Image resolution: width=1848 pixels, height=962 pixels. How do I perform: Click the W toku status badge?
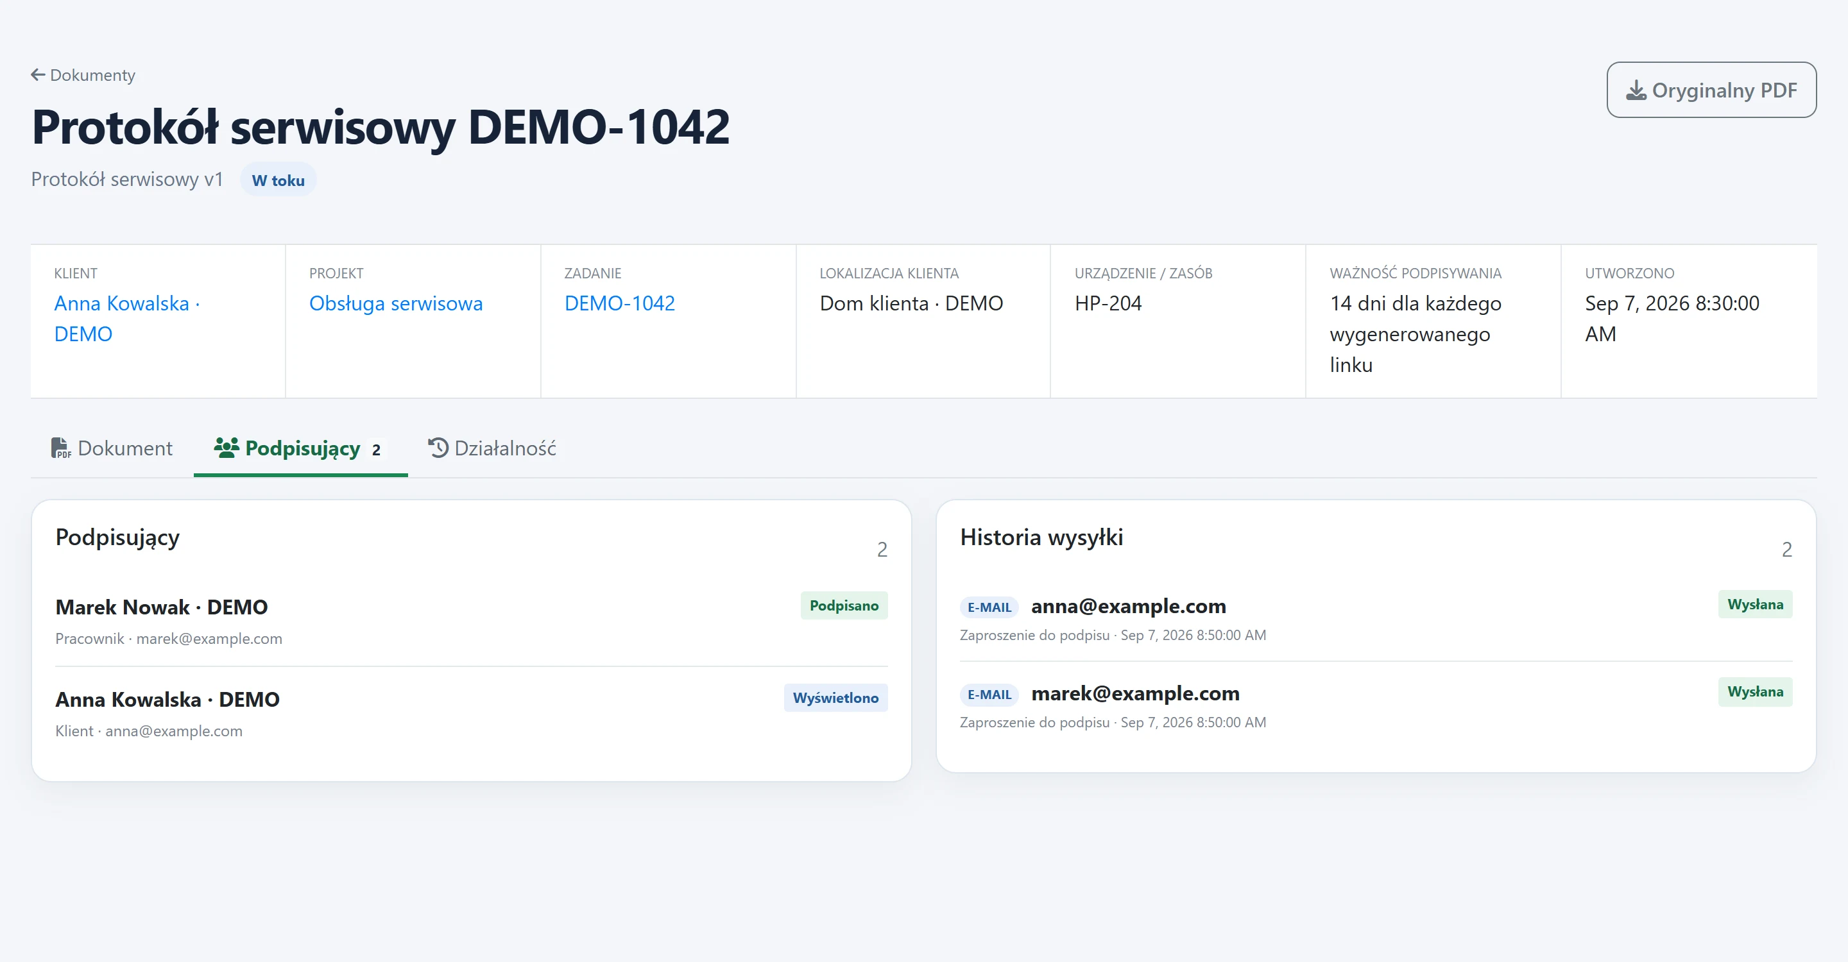click(278, 180)
